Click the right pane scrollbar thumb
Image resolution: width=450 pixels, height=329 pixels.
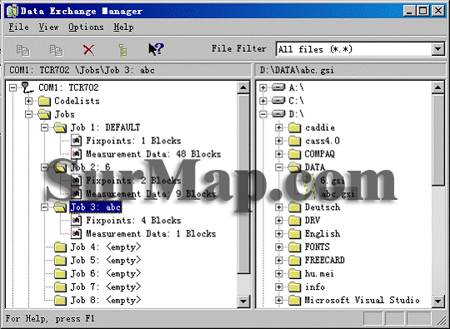[x=438, y=140]
